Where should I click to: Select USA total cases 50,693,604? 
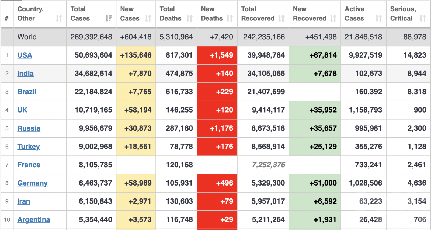click(93, 55)
